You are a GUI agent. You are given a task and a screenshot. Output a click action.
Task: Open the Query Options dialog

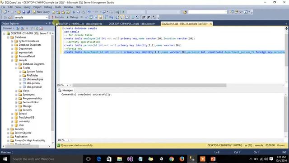point(96,17)
